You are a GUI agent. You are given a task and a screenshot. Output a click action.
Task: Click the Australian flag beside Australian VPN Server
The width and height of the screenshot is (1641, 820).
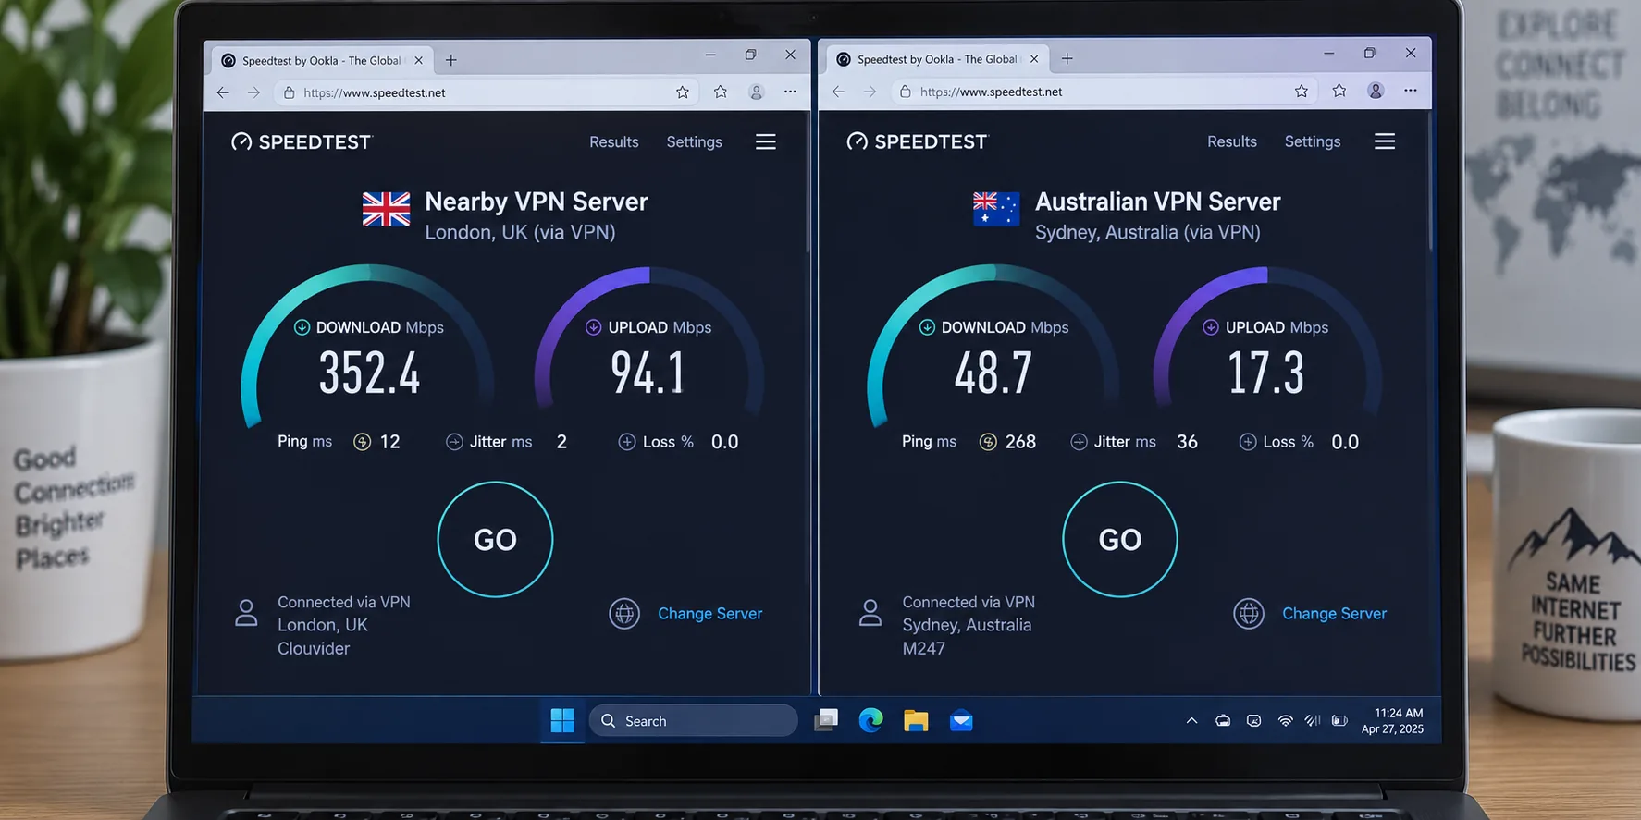click(x=995, y=209)
